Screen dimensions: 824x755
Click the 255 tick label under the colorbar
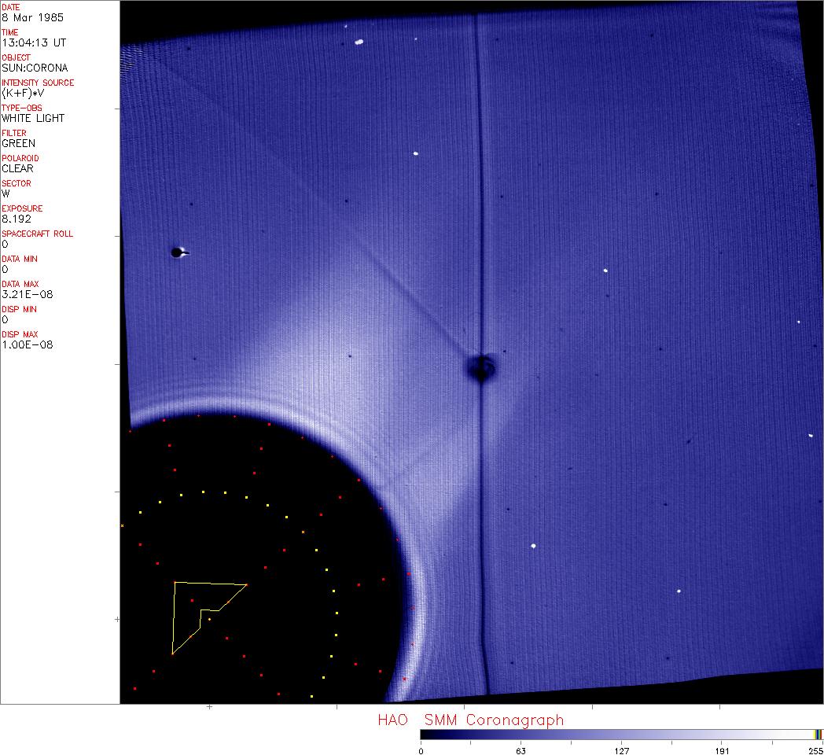815,750
